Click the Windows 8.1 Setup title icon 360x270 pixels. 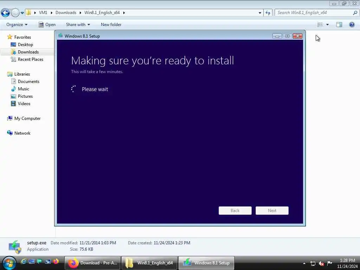tap(60, 36)
